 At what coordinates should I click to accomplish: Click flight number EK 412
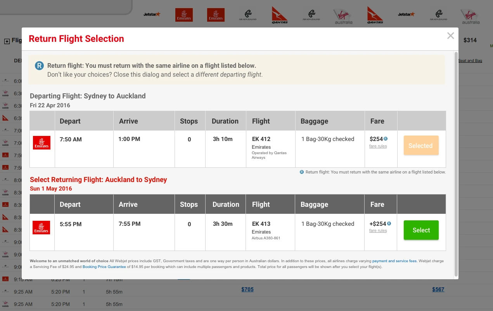(261, 139)
